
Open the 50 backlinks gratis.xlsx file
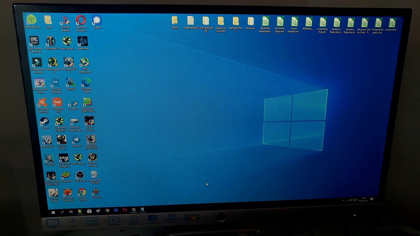click(378, 26)
